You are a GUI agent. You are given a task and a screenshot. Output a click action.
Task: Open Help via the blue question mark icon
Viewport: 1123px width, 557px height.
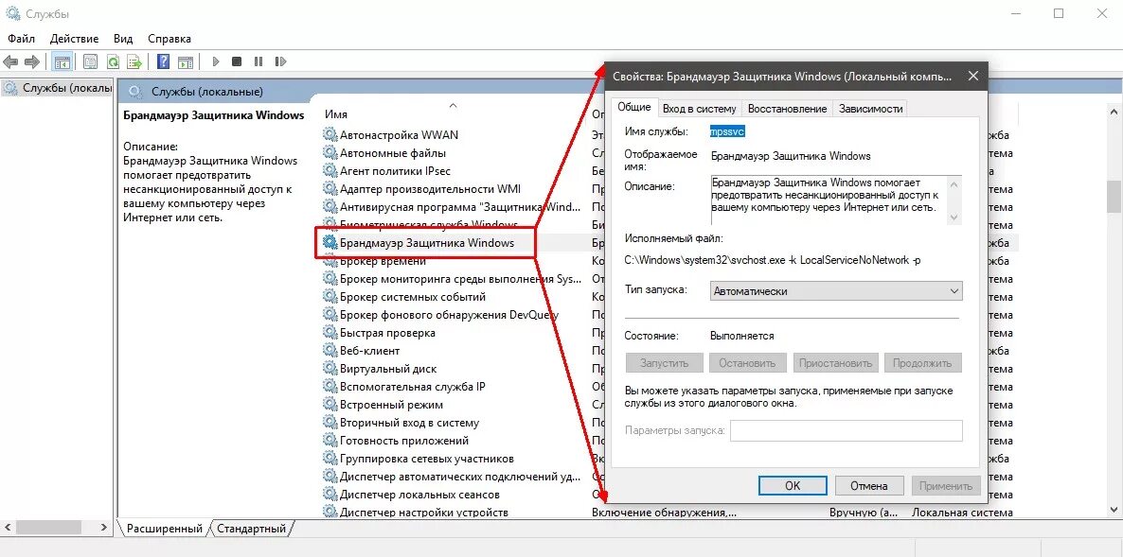(x=163, y=62)
